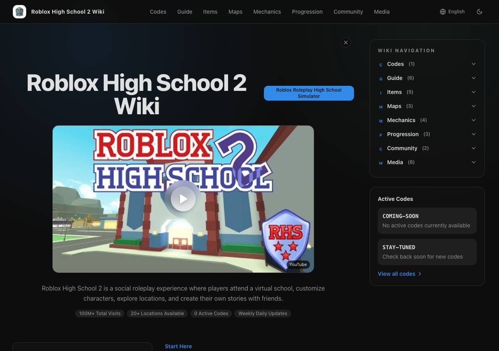The image size is (499, 351).
Task: Open the English language dropdown
Action: click(452, 12)
